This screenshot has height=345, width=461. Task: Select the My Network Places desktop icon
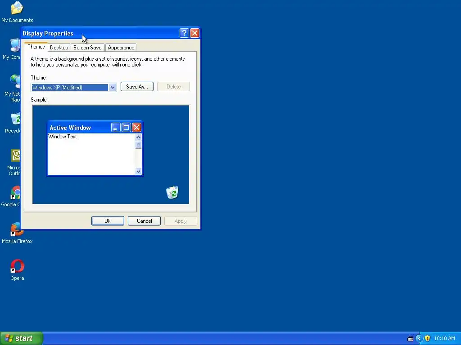[x=12, y=88]
